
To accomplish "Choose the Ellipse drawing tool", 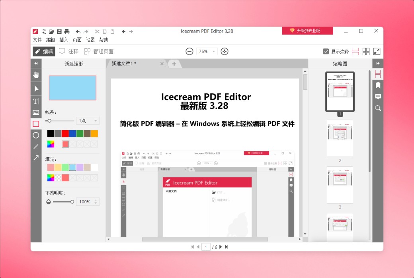I will (36, 135).
